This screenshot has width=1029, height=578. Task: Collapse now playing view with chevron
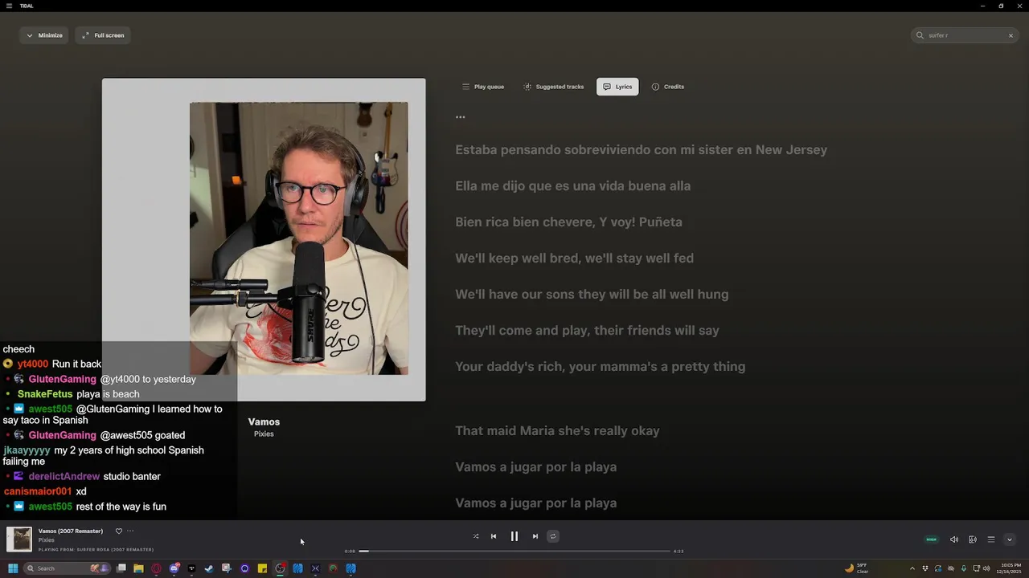pyautogui.click(x=1010, y=539)
